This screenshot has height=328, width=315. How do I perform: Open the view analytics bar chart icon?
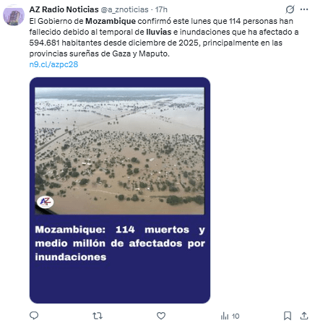click(x=225, y=316)
